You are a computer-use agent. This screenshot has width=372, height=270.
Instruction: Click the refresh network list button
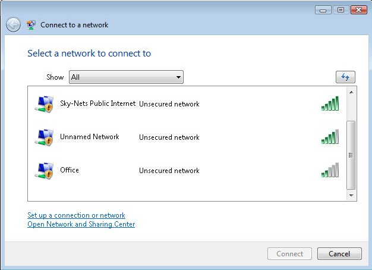pyautogui.click(x=345, y=77)
